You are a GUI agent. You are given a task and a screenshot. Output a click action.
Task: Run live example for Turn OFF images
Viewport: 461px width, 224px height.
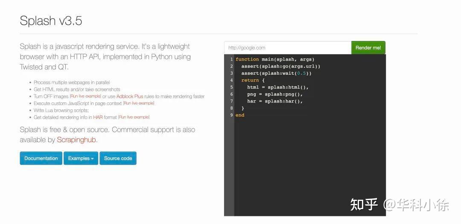click(x=85, y=96)
